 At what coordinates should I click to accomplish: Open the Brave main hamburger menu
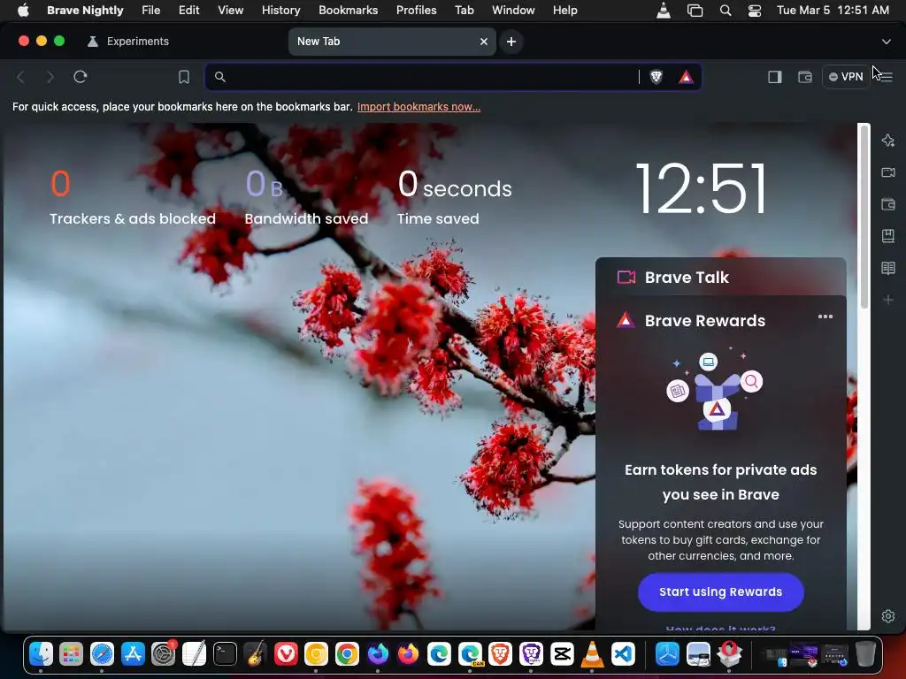pos(887,77)
